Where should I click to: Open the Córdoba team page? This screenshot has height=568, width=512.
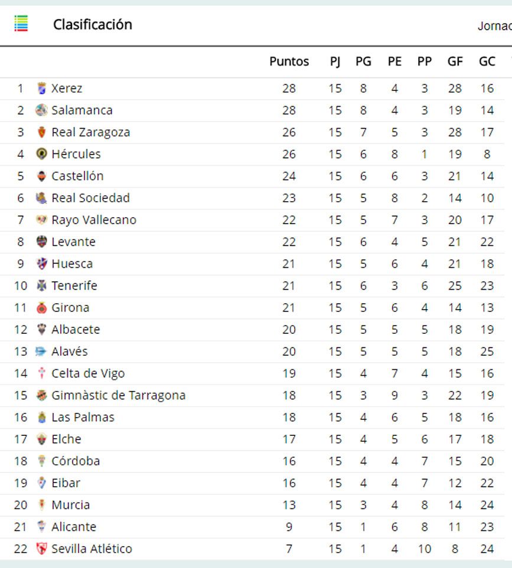pyautogui.click(x=76, y=461)
